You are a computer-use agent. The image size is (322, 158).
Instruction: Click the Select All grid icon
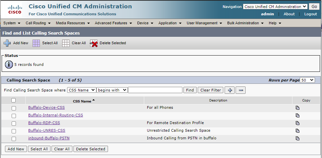(x=36, y=43)
